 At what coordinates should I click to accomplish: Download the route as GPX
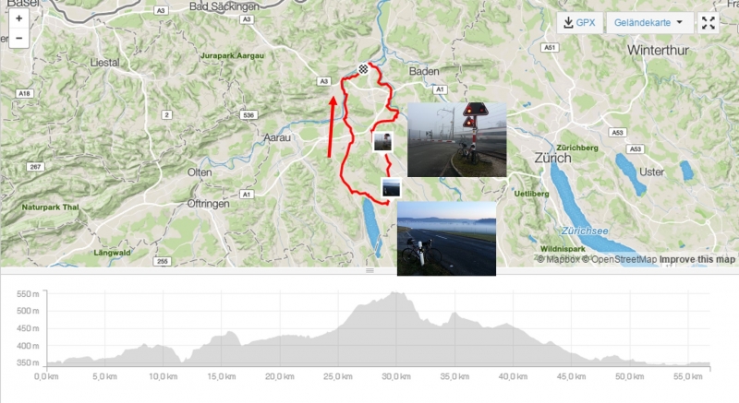(x=580, y=22)
